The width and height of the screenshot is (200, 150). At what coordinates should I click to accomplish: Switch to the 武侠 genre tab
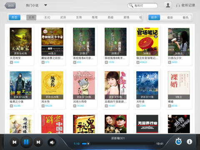coord(63,17)
